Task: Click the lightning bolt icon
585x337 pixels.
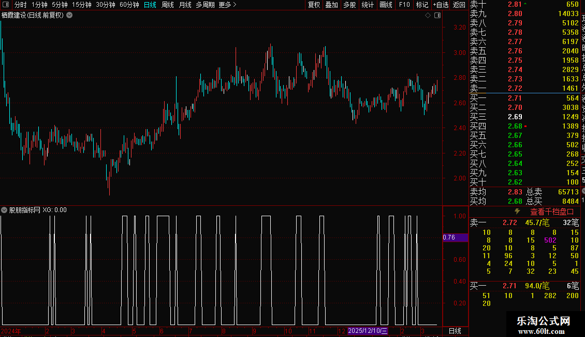Action: 517,212
